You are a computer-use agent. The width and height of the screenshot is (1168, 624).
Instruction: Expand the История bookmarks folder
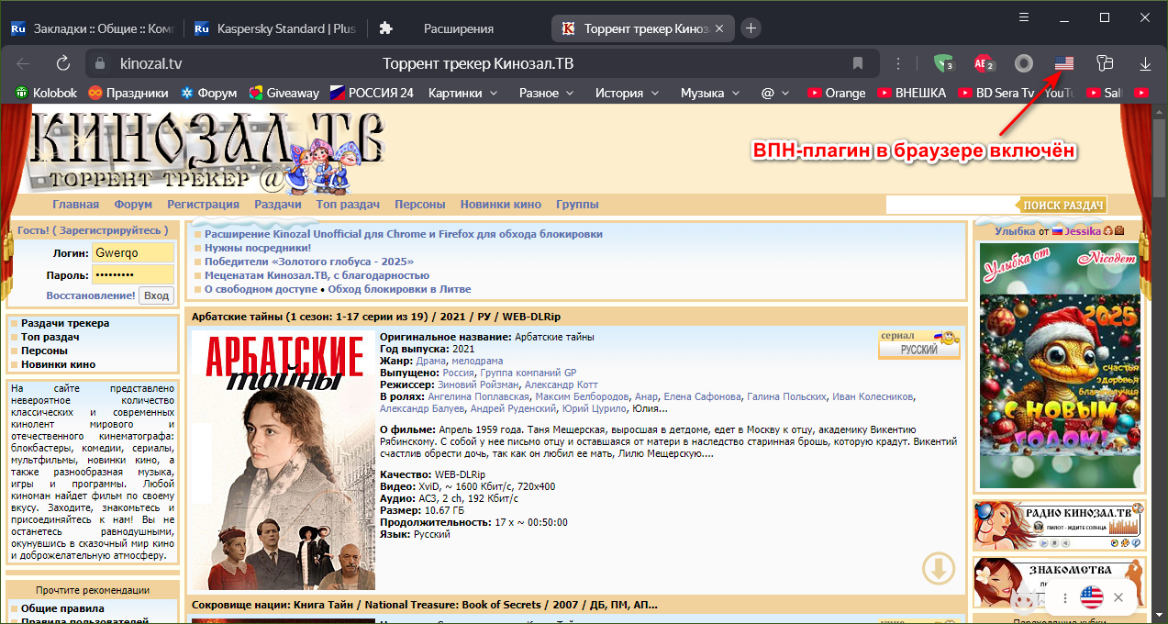pos(627,93)
